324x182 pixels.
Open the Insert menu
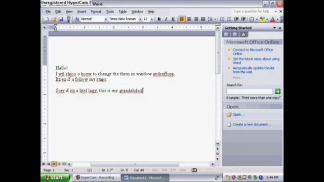(82, 12)
